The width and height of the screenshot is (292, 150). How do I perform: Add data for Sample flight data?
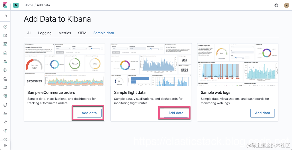[176, 113]
